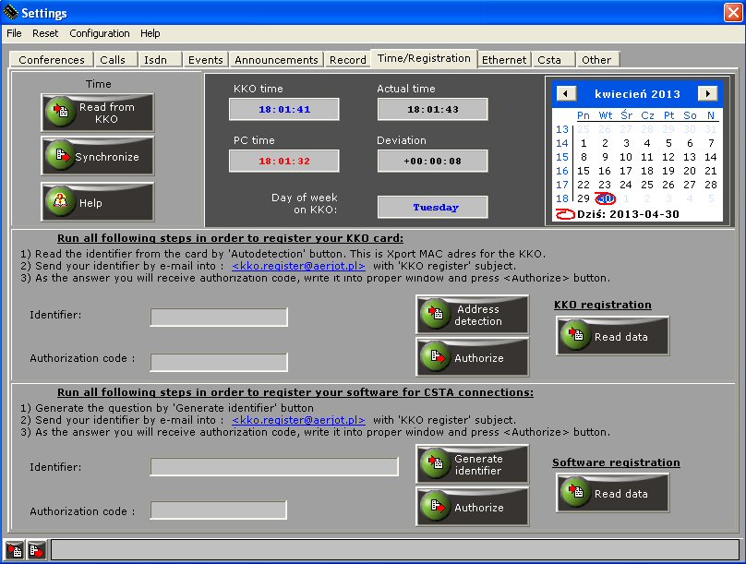The image size is (746, 564).
Task: Click the read icon in status bar
Action: pos(14,550)
